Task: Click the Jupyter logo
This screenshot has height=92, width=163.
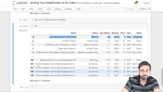Action: (x=20, y=3)
